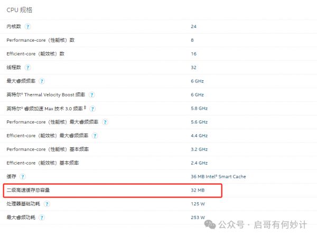Screen dimensions: 317x237
Task: Click the 253 W maximum turbo power value
Action: 198,217
